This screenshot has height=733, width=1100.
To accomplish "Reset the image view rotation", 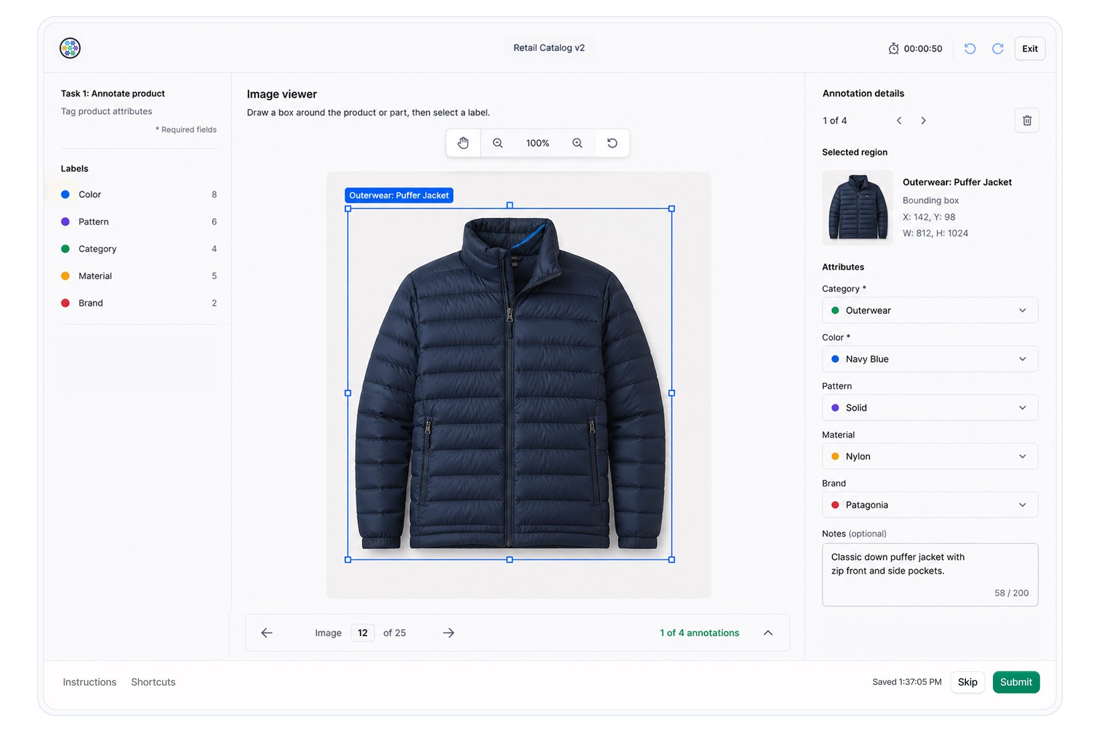I will coord(612,143).
